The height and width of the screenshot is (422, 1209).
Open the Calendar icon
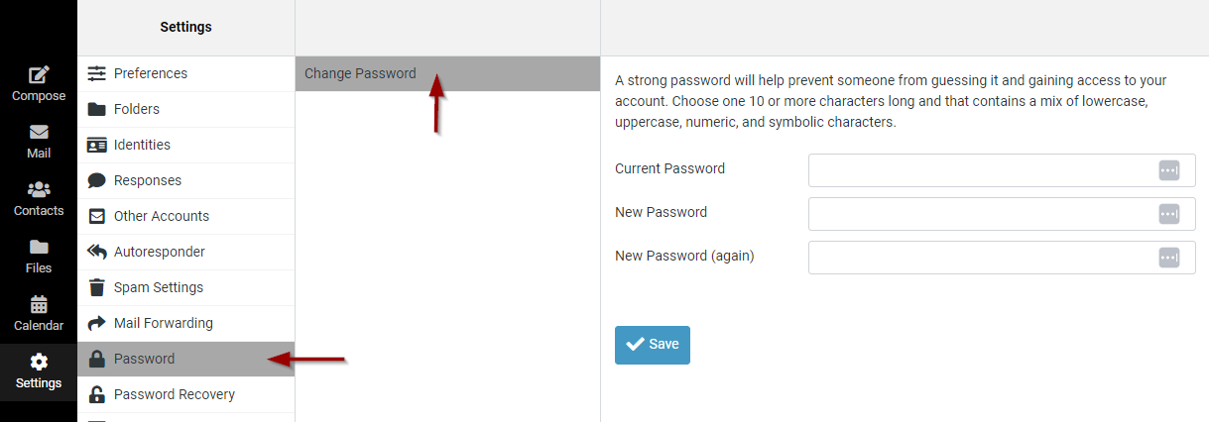tap(39, 305)
